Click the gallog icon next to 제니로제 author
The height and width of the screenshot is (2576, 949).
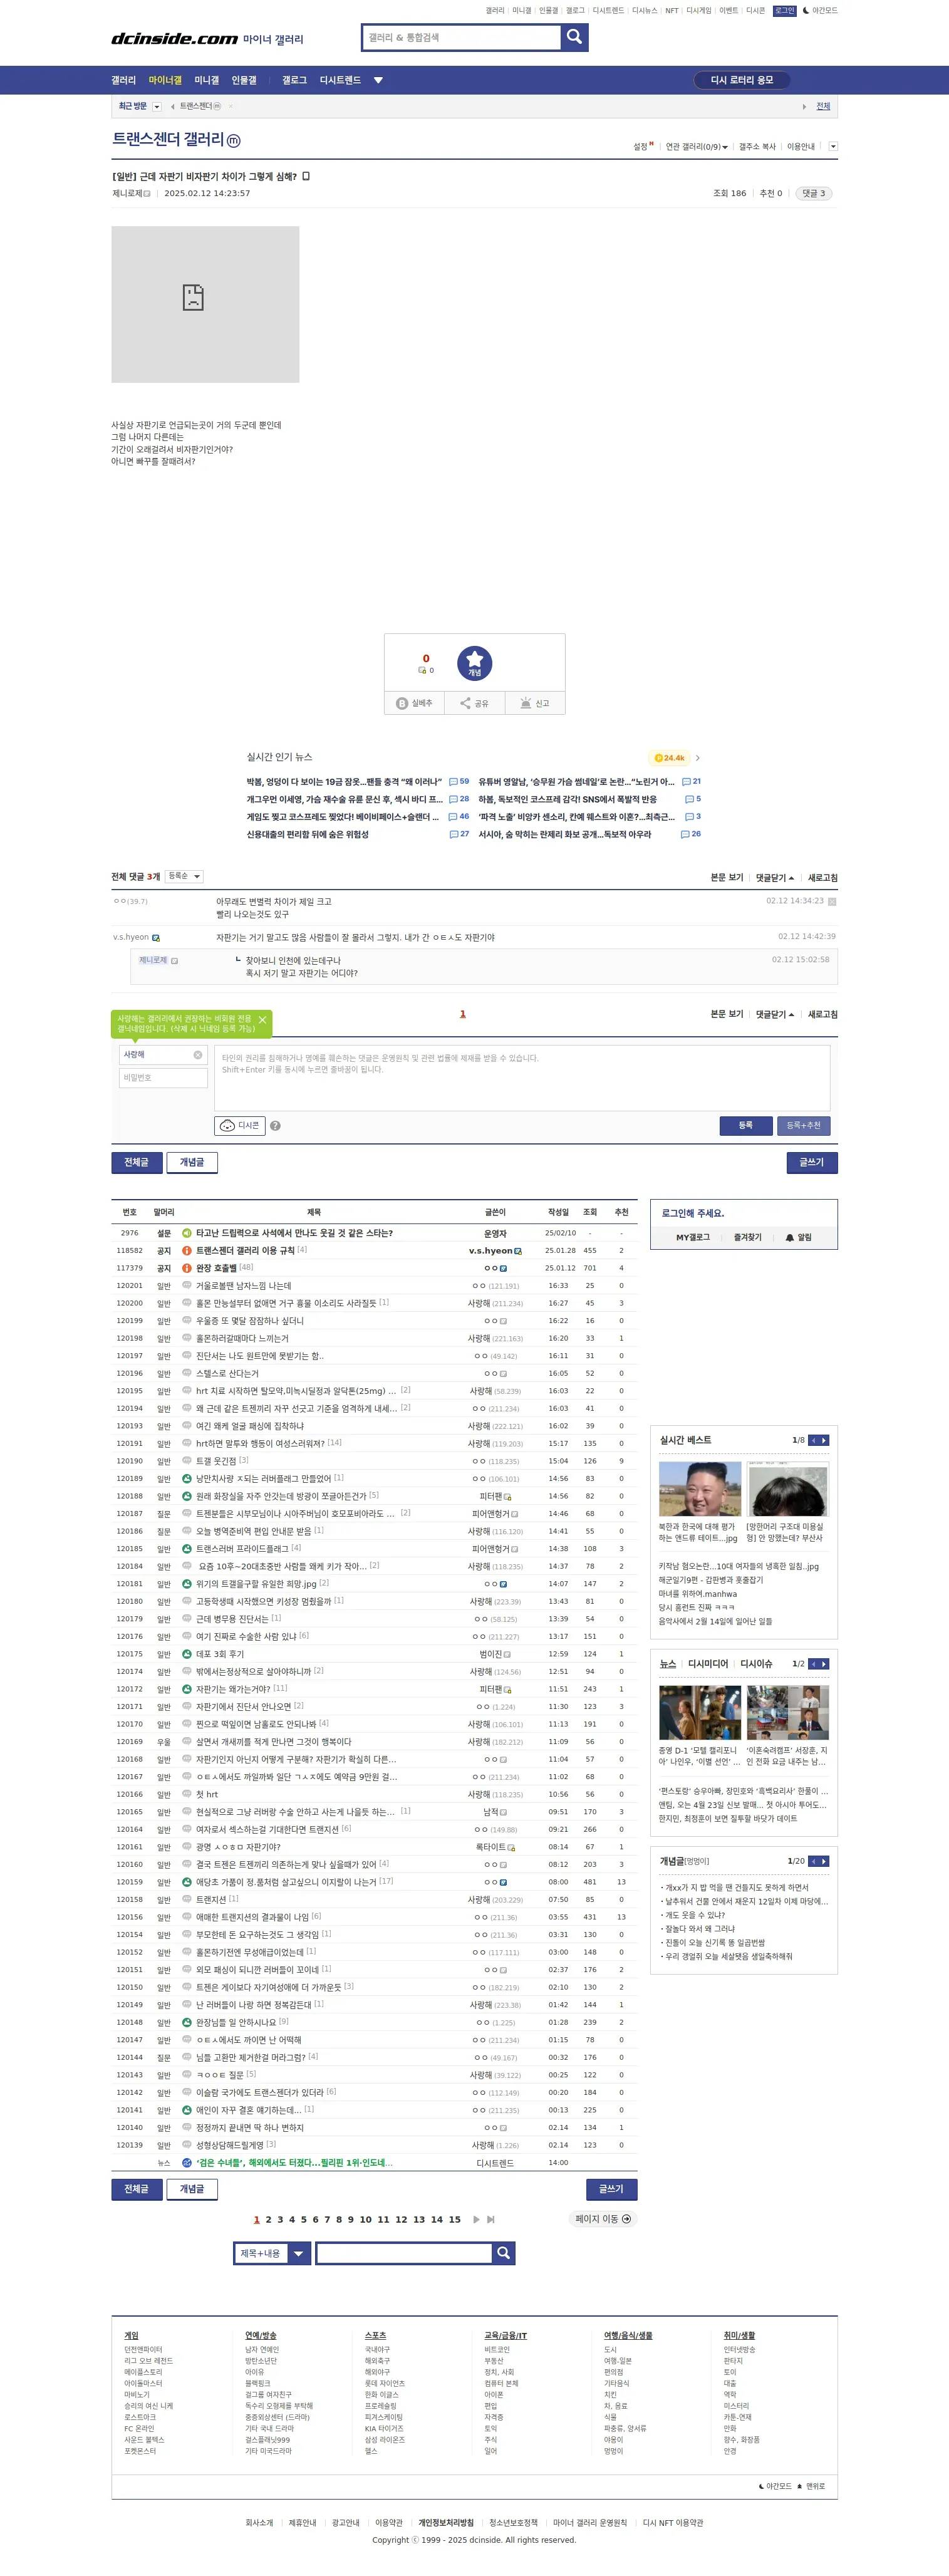[x=147, y=194]
